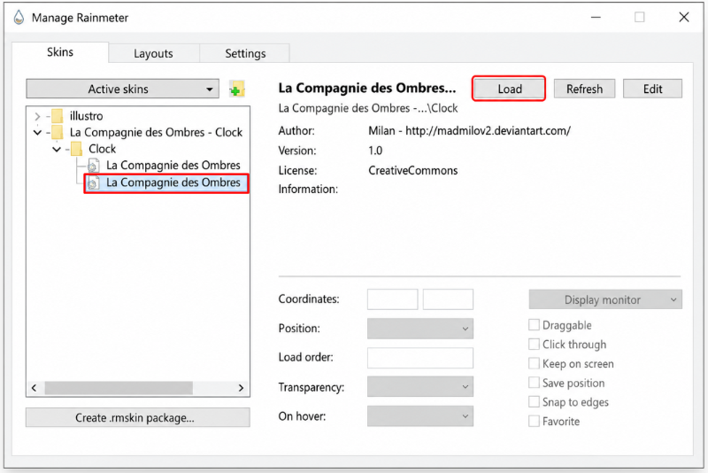Click the bold 'La Compagnie des Ombres...' heading
The height and width of the screenshot is (473, 708).
[367, 88]
